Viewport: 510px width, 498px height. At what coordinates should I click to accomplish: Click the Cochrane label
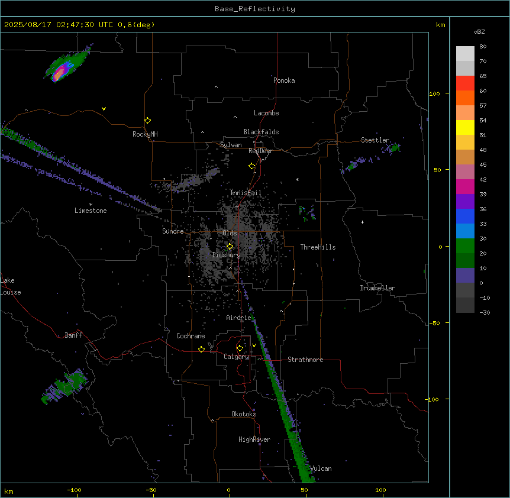(x=191, y=336)
